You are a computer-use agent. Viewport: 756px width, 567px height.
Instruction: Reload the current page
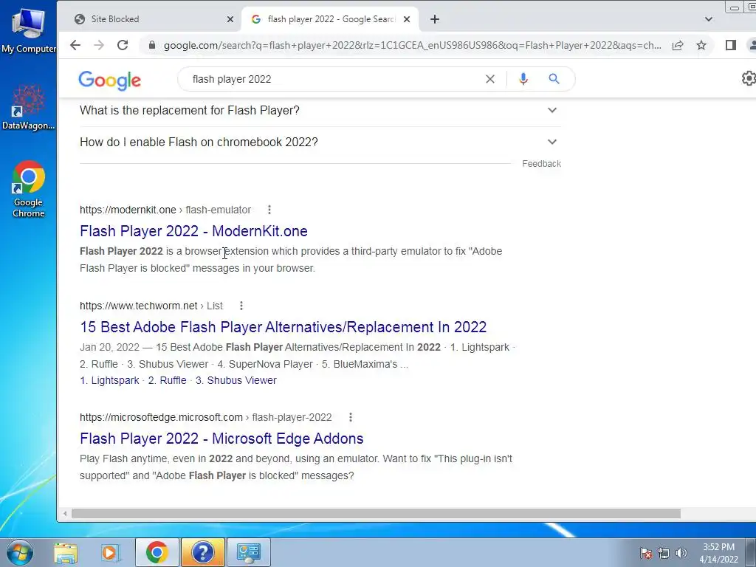point(123,45)
